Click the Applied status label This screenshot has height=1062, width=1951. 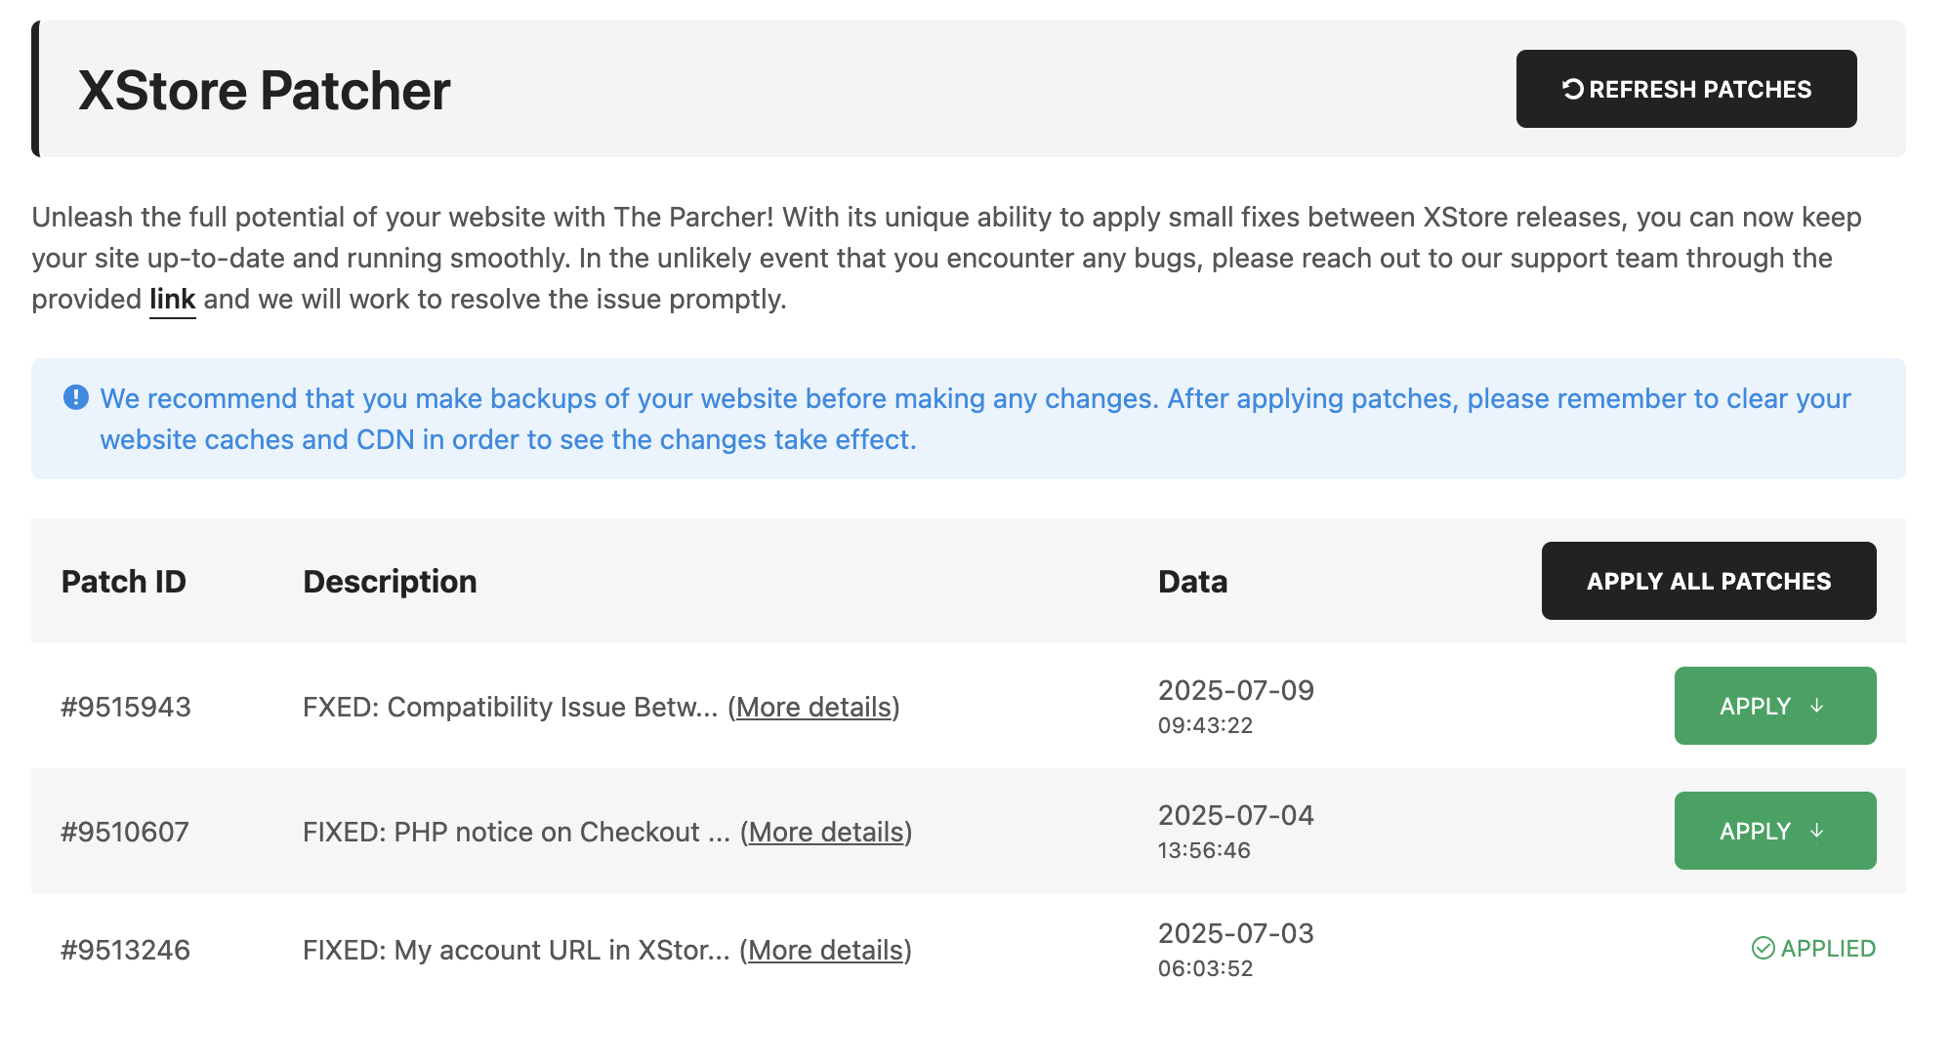(1827, 948)
